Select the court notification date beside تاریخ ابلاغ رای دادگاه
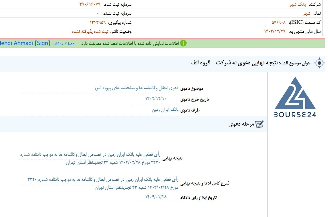This screenshot has width=328, height=217. (156, 197)
